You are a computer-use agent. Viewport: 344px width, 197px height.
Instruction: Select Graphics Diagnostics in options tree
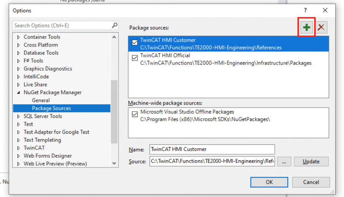(48, 69)
